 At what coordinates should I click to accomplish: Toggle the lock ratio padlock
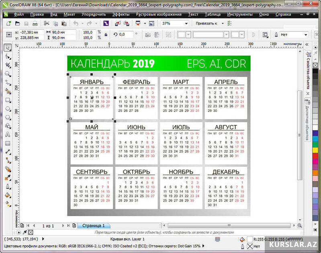click(106, 35)
